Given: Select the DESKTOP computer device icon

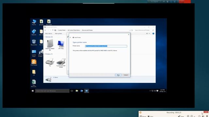Looking at the screenshot, I should [x=50, y=45].
